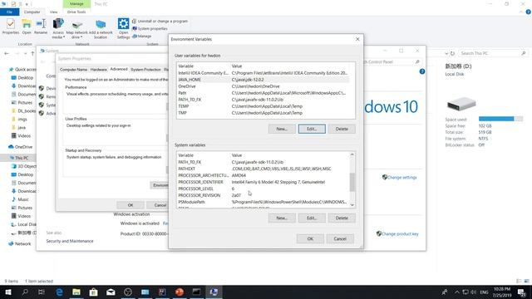This screenshot has height=299, width=532.
Task: Select JAVA_HOME user variable row
Action: pyautogui.click(x=263, y=80)
